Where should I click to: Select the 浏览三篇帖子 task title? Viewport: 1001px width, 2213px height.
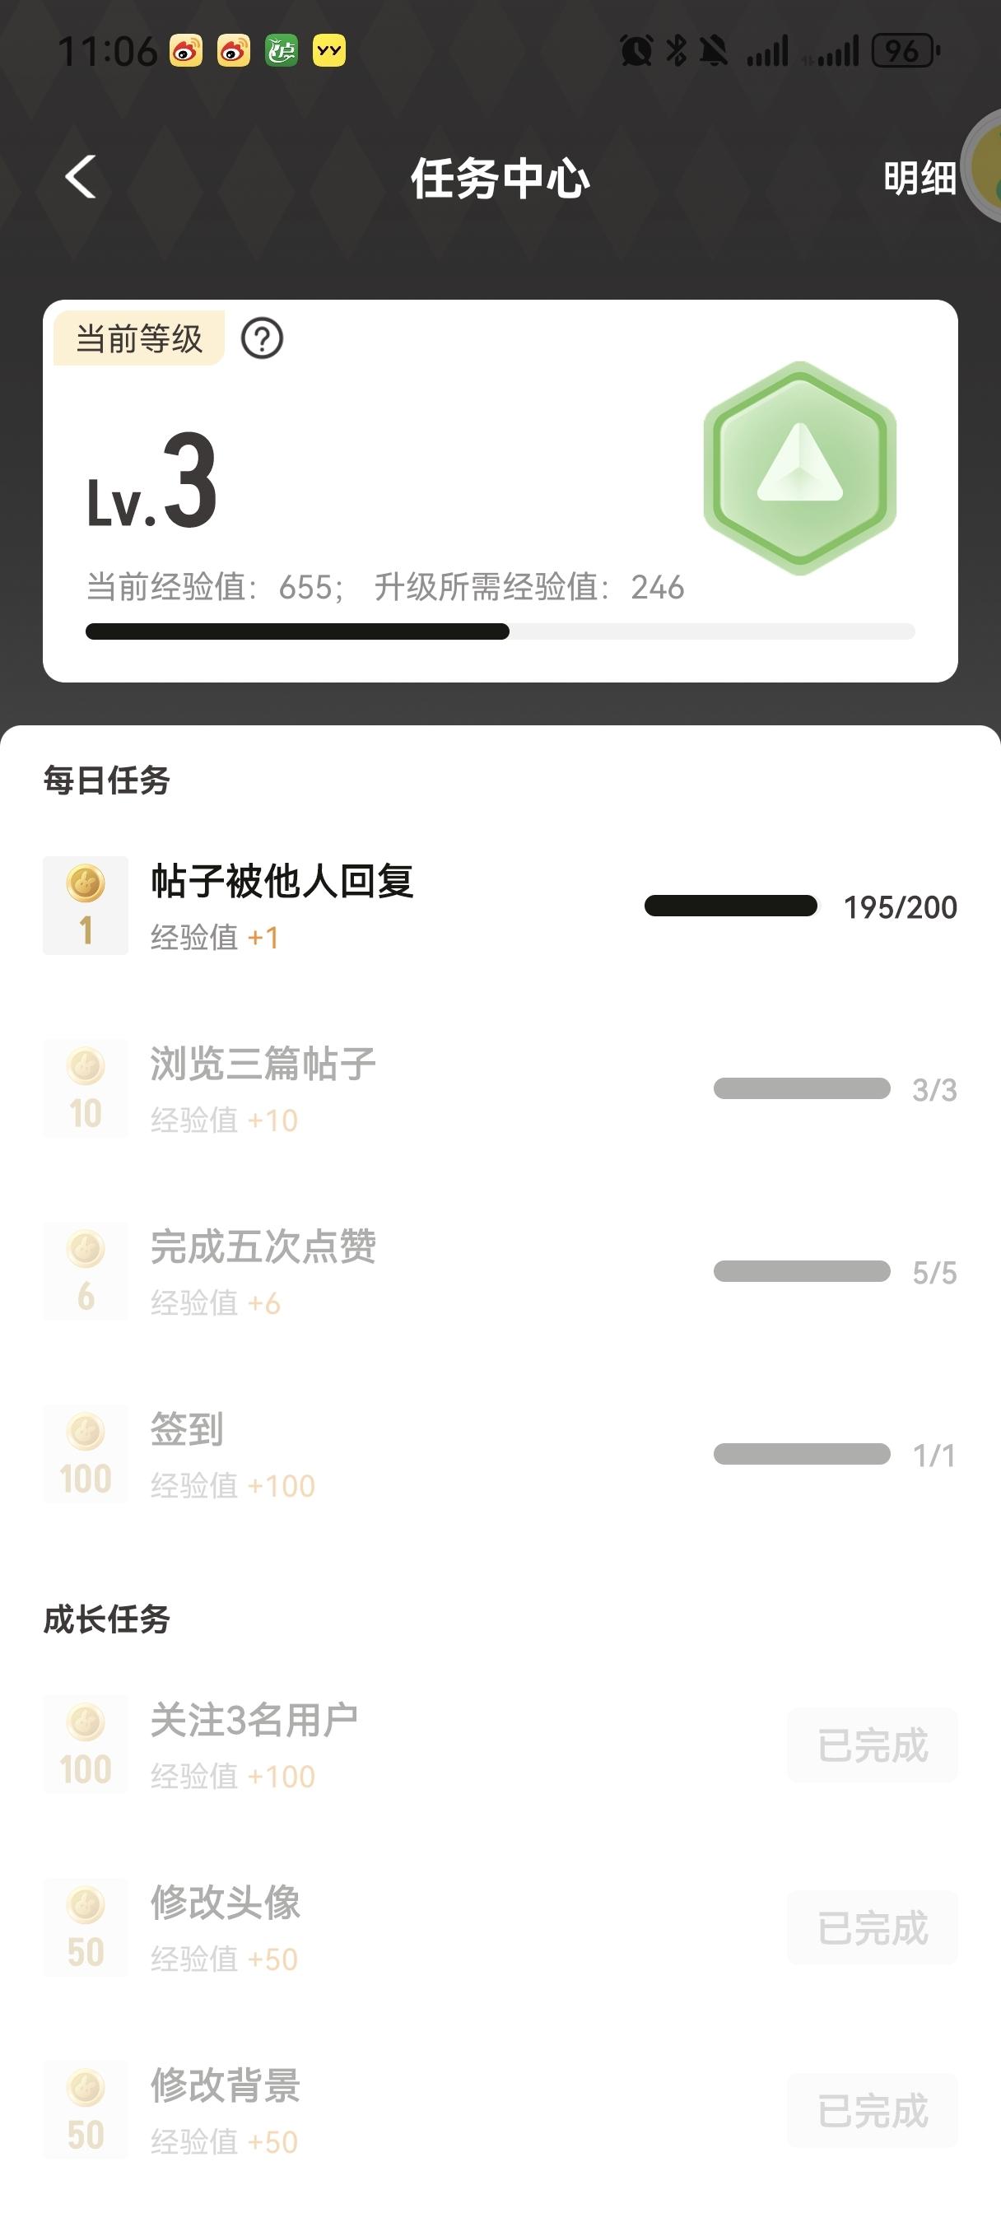click(x=263, y=1065)
